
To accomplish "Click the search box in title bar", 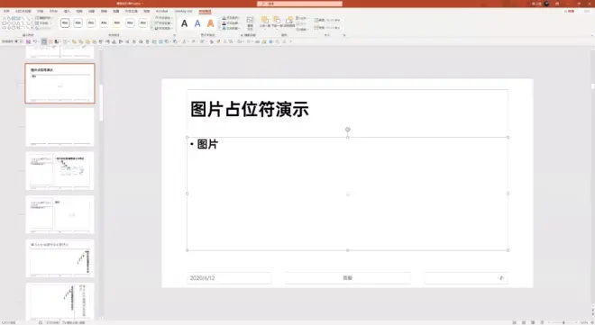I will point(300,4).
